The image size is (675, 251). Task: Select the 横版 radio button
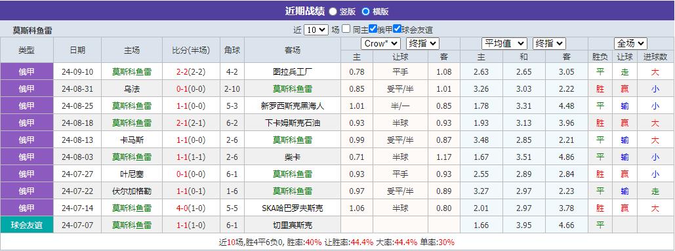(366, 12)
